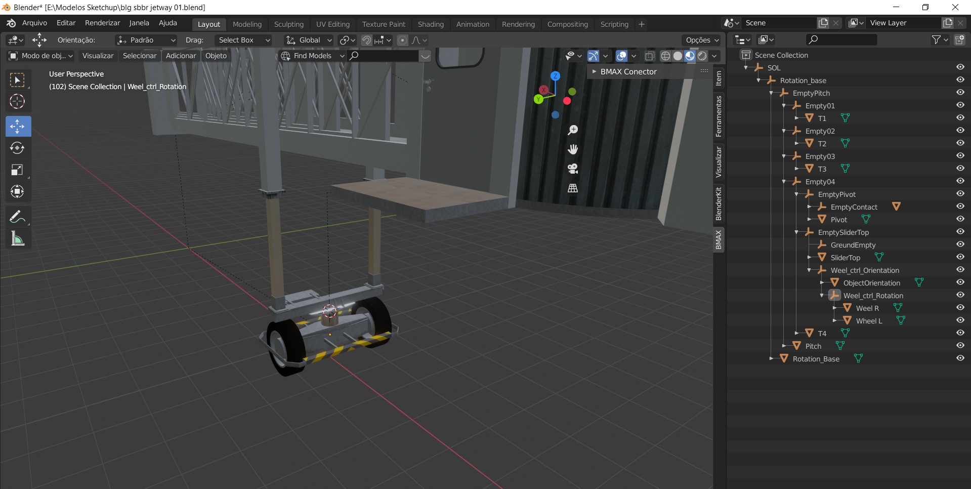Click the pan view hand icon

click(x=573, y=149)
